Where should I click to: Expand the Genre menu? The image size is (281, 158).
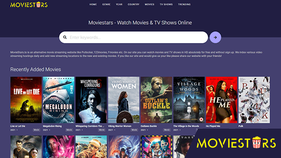pyautogui.click(x=106, y=4)
